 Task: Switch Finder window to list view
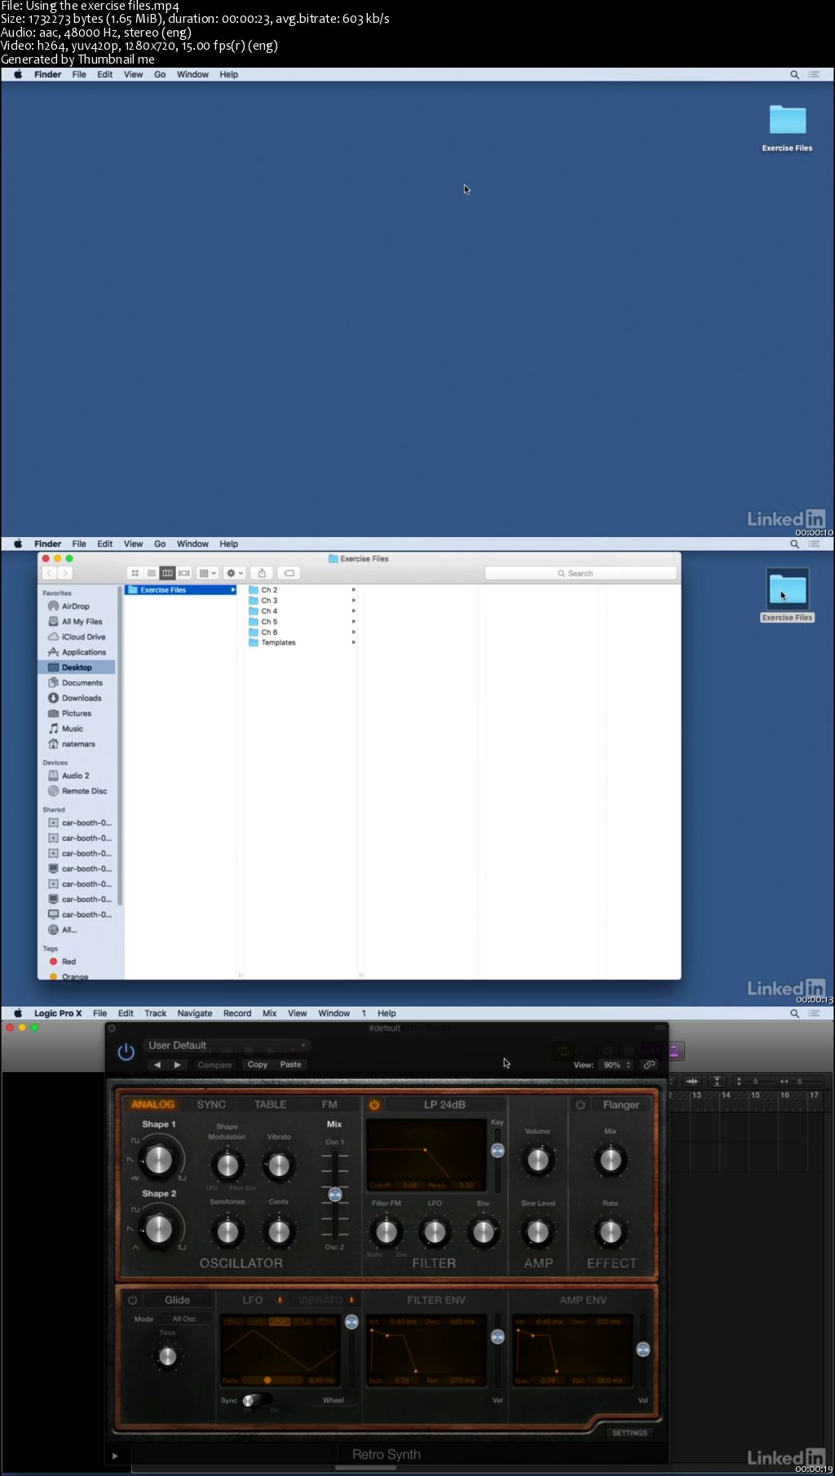tap(152, 573)
